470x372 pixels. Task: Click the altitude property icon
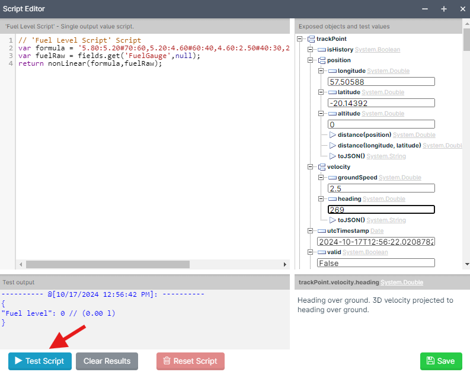332,114
